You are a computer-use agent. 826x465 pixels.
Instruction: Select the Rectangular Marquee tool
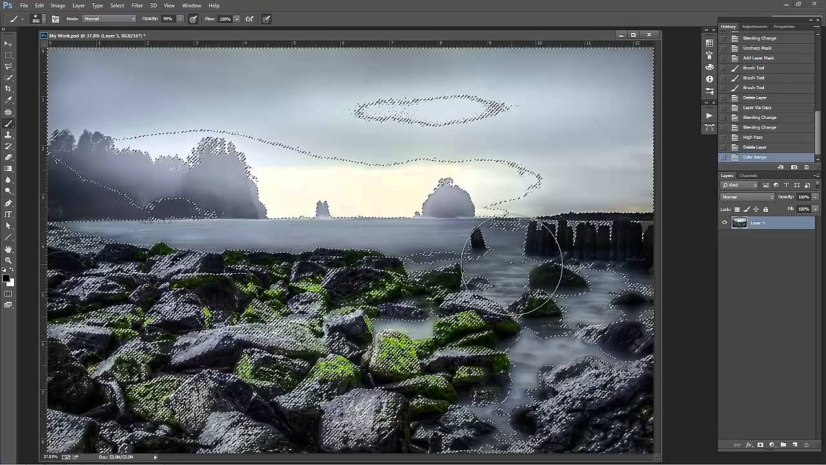click(8, 55)
